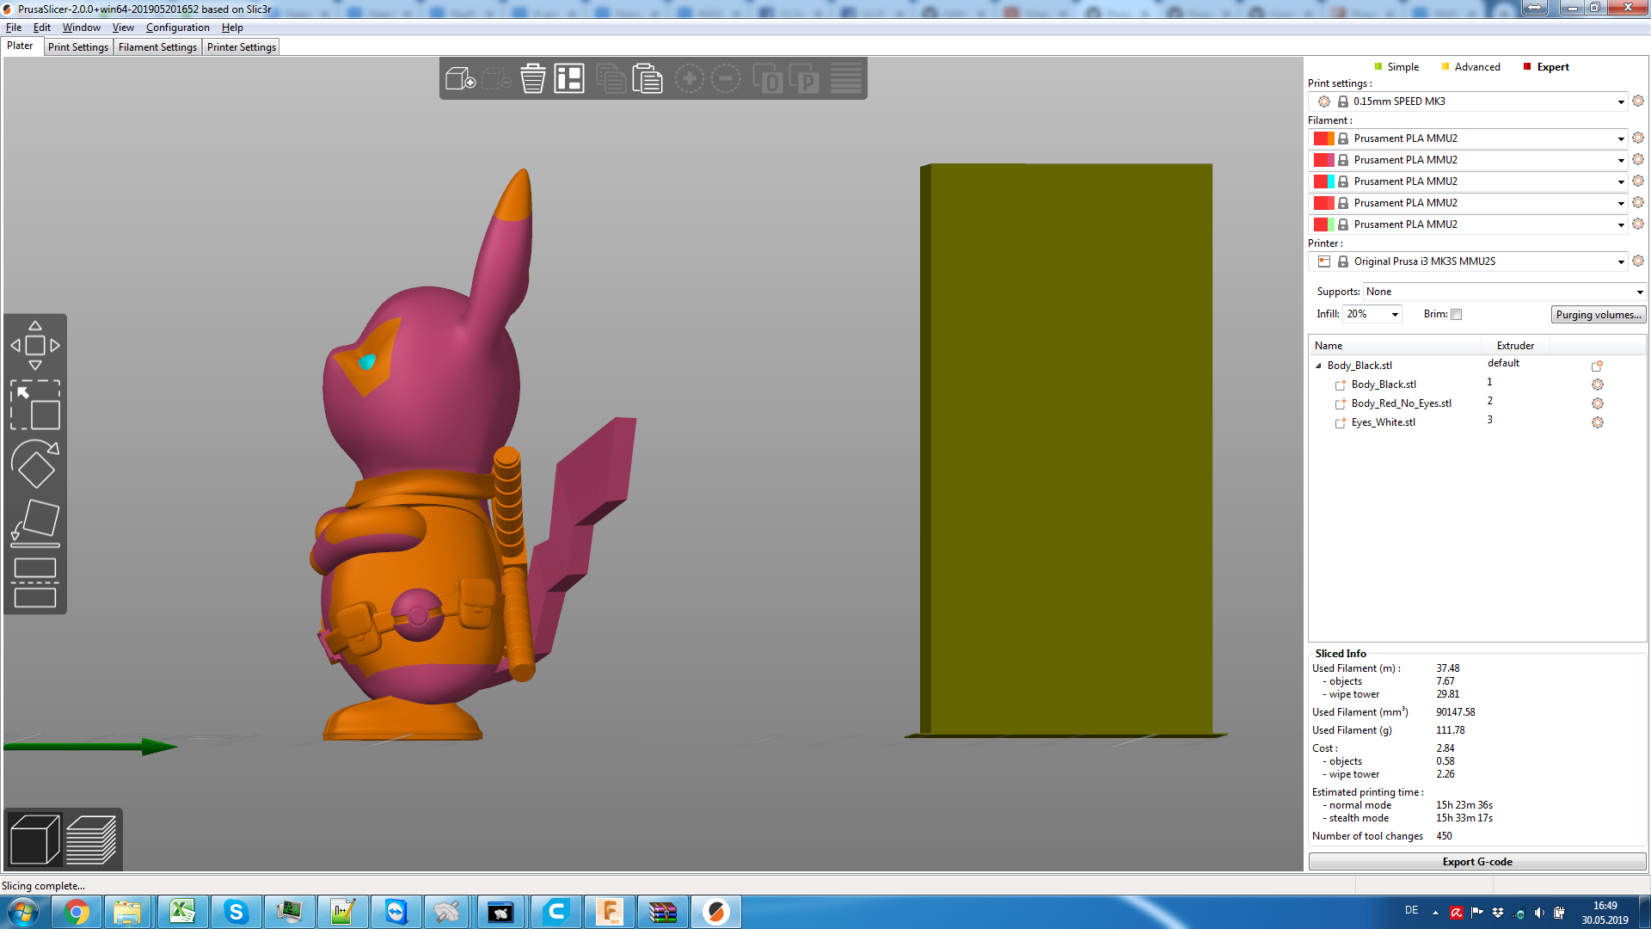This screenshot has width=1651, height=929.
Task: Select the Place on face tool
Action: pos(35,523)
